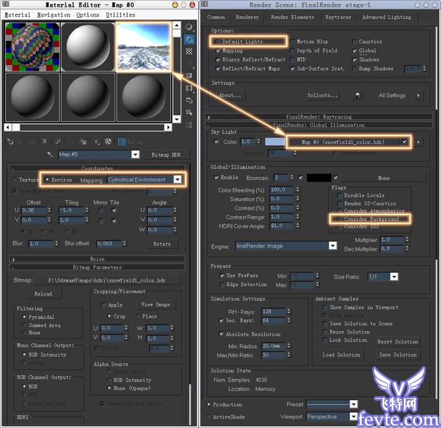The width and height of the screenshot is (441, 428).
Task: Select the snowfield HDR sample slot
Action: click(x=142, y=46)
